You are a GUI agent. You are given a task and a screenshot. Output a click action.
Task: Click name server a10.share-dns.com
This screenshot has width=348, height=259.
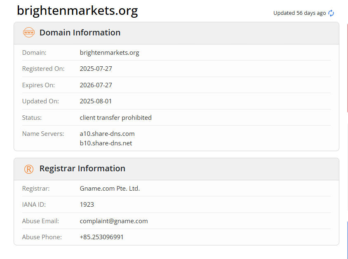[107, 134]
